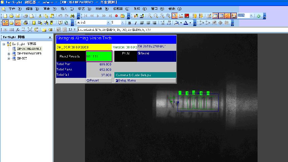Toggle Bold text formatting
The image size is (288, 162).
click(129, 23)
